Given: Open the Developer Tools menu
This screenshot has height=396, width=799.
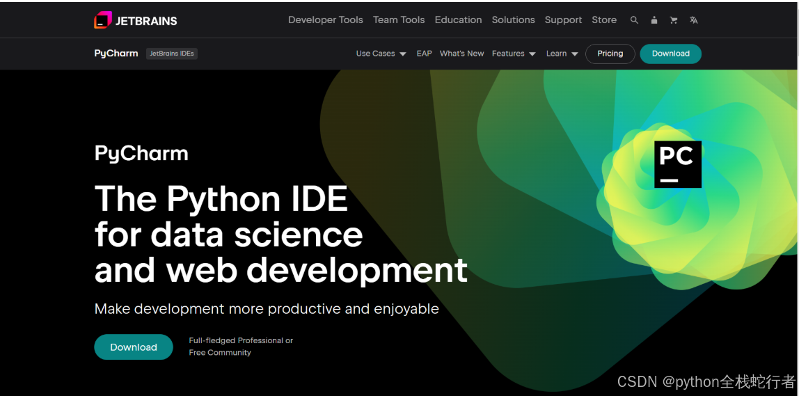Looking at the screenshot, I should [326, 20].
